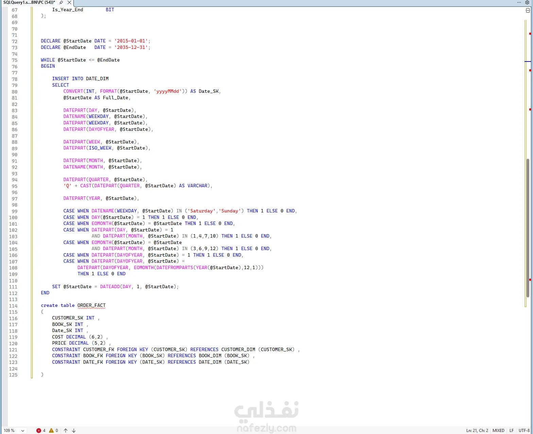Click the WHILE keyword on line 75
Screen dimensions: 533x434
pos(48,60)
